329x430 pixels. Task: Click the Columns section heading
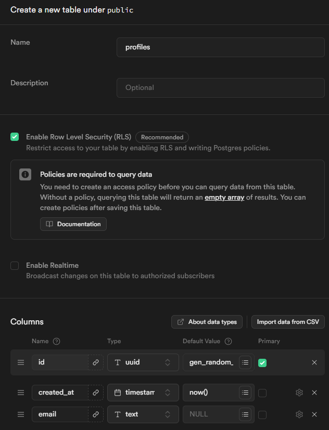[27, 322]
